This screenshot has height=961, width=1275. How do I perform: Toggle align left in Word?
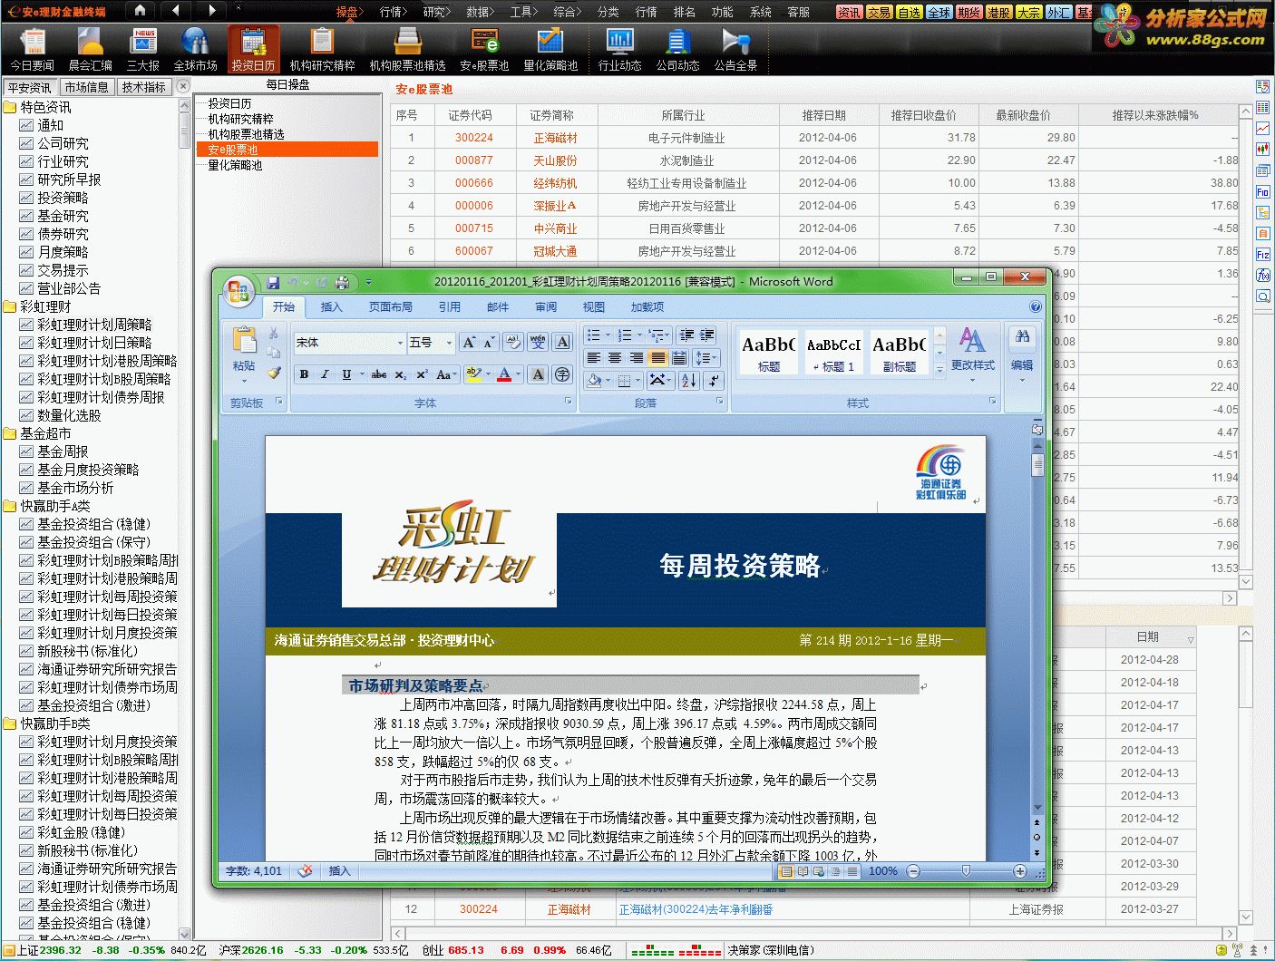tap(594, 358)
